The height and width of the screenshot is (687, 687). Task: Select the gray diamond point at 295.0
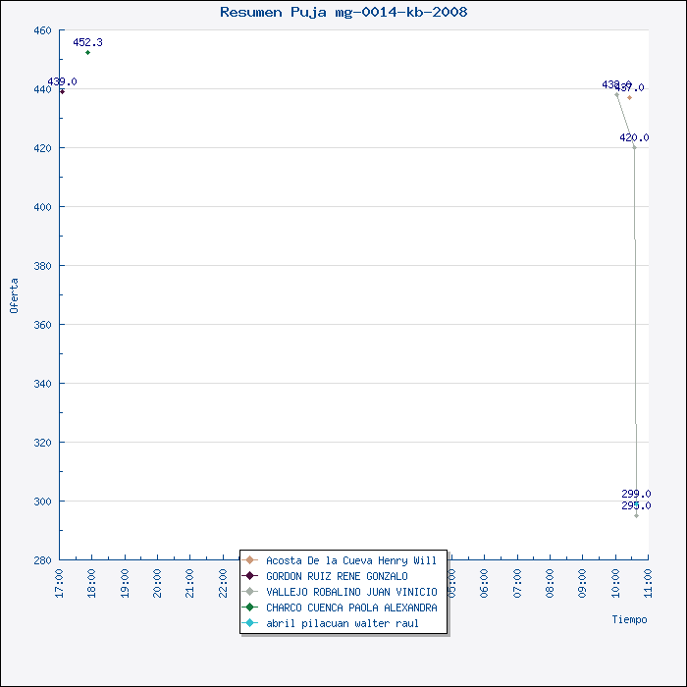tap(636, 515)
